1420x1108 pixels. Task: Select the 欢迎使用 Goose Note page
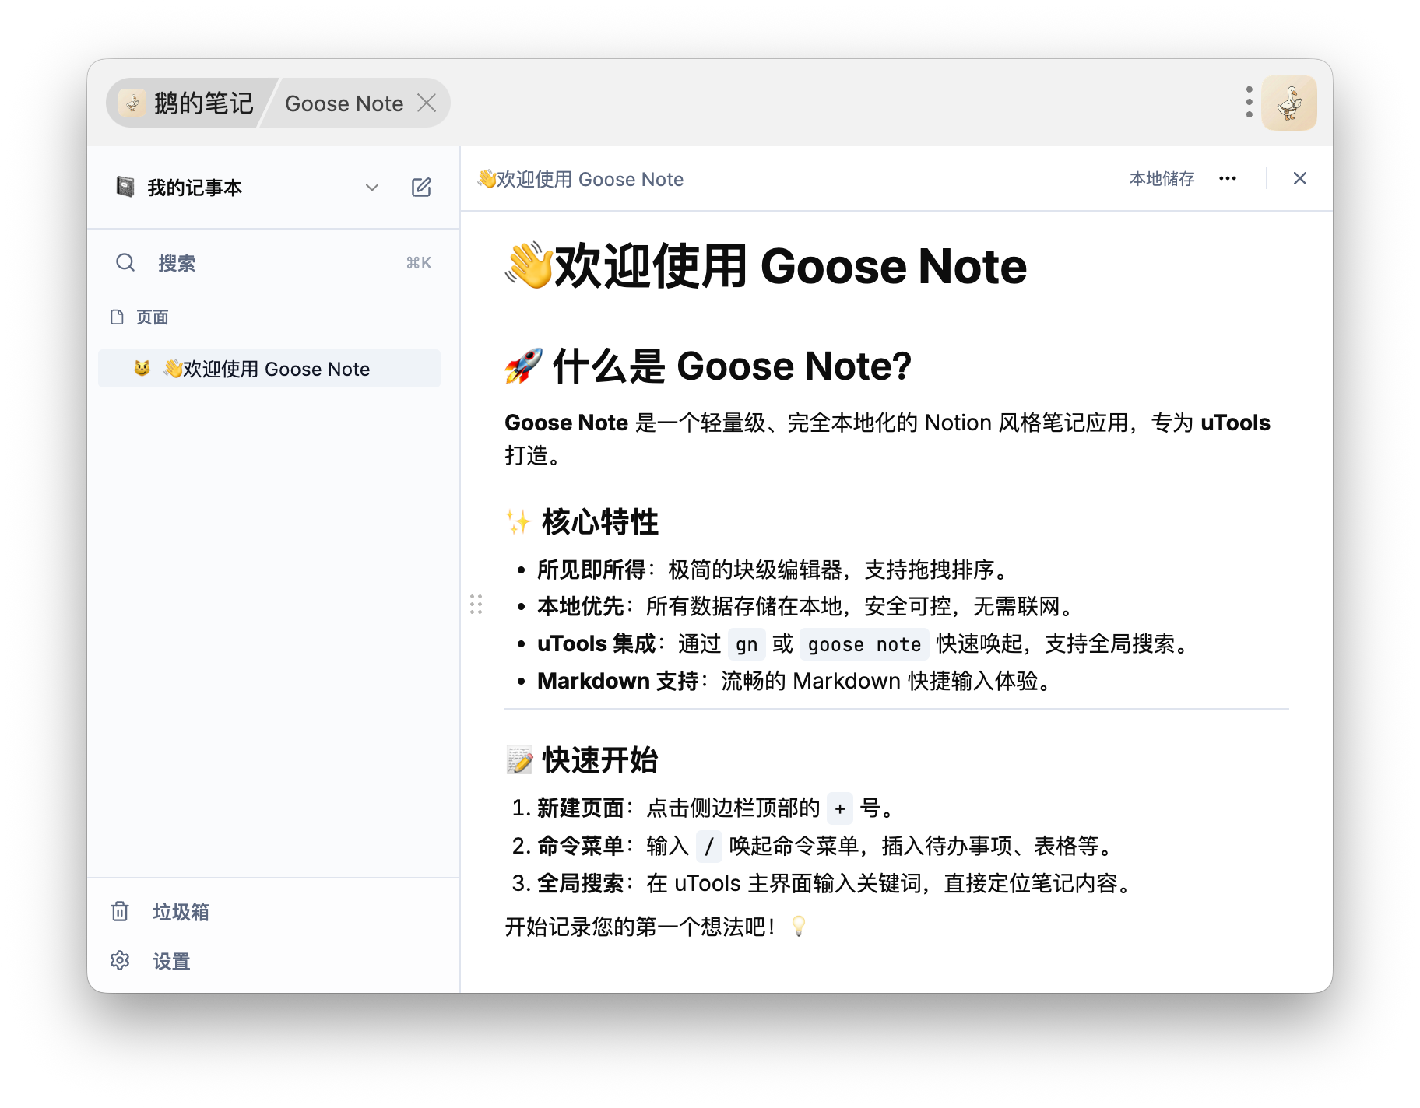(x=276, y=369)
